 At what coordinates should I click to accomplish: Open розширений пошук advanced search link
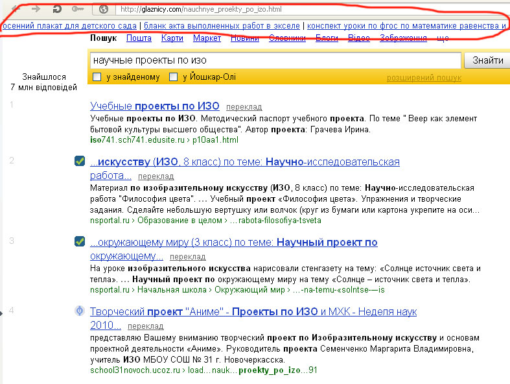coord(424,78)
